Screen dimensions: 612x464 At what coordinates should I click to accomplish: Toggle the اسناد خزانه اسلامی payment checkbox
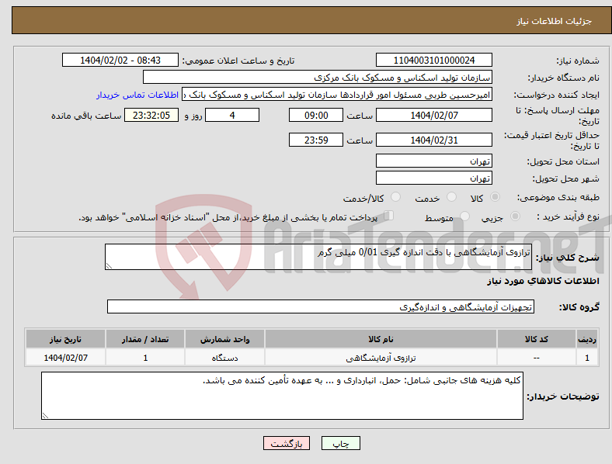(x=389, y=216)
